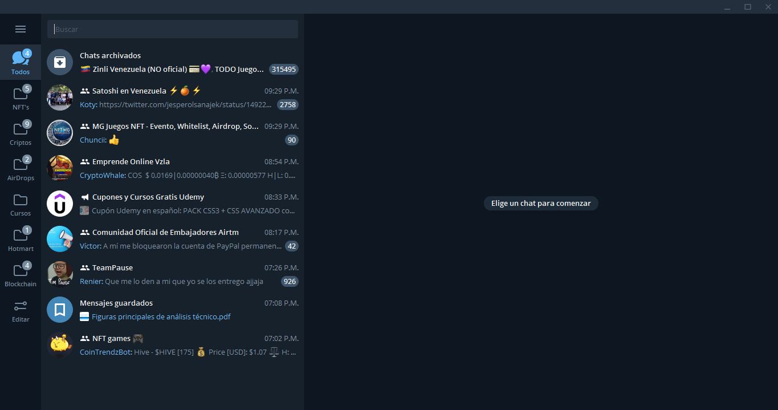
Task: Click the 315495 unread badge on archived chats
Action: (284, 69)
